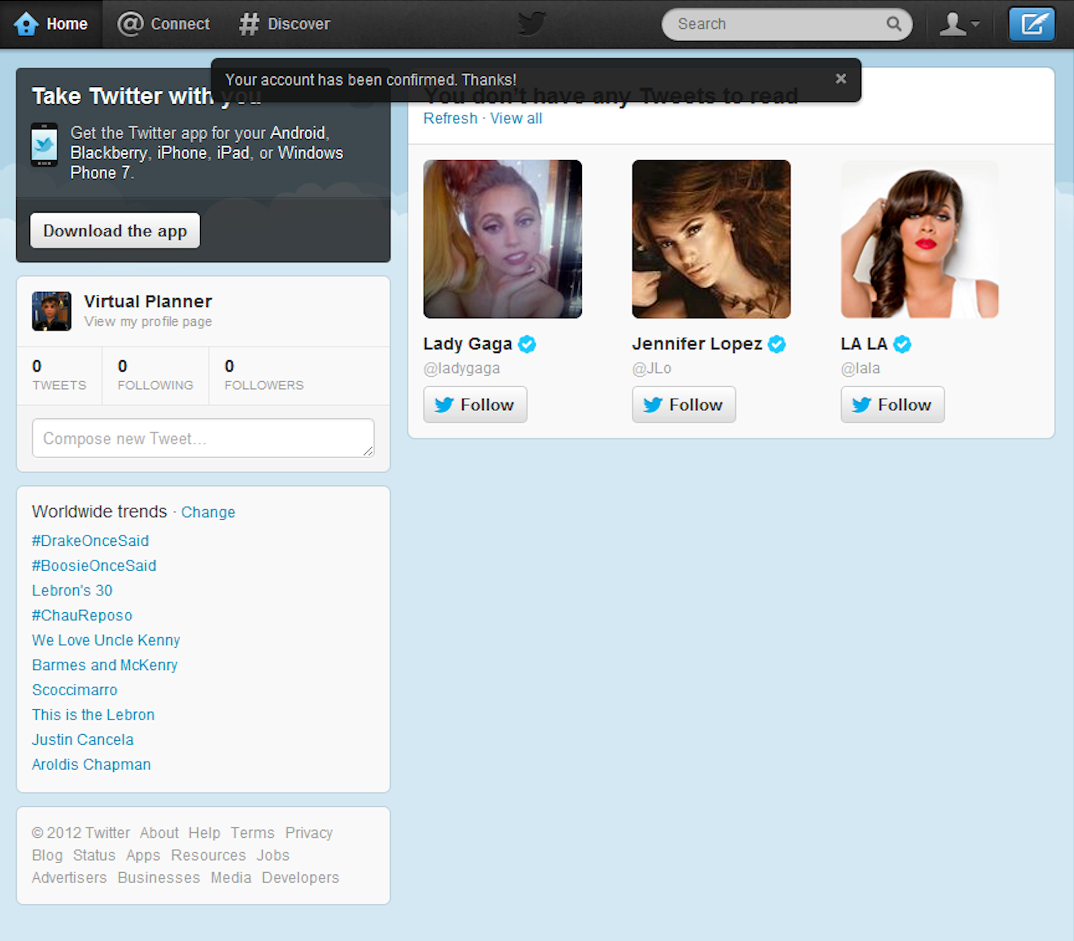Click the Jennifer Lopez name link
Viewport: 1074px width, 941px height.
point(697,343)
